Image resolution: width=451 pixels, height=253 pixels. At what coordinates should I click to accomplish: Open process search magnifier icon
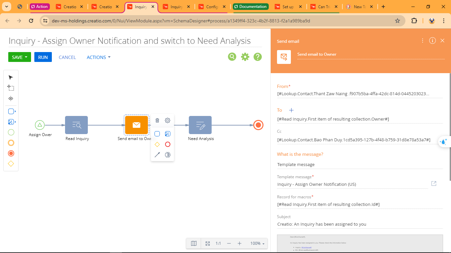tap(232, 57)
